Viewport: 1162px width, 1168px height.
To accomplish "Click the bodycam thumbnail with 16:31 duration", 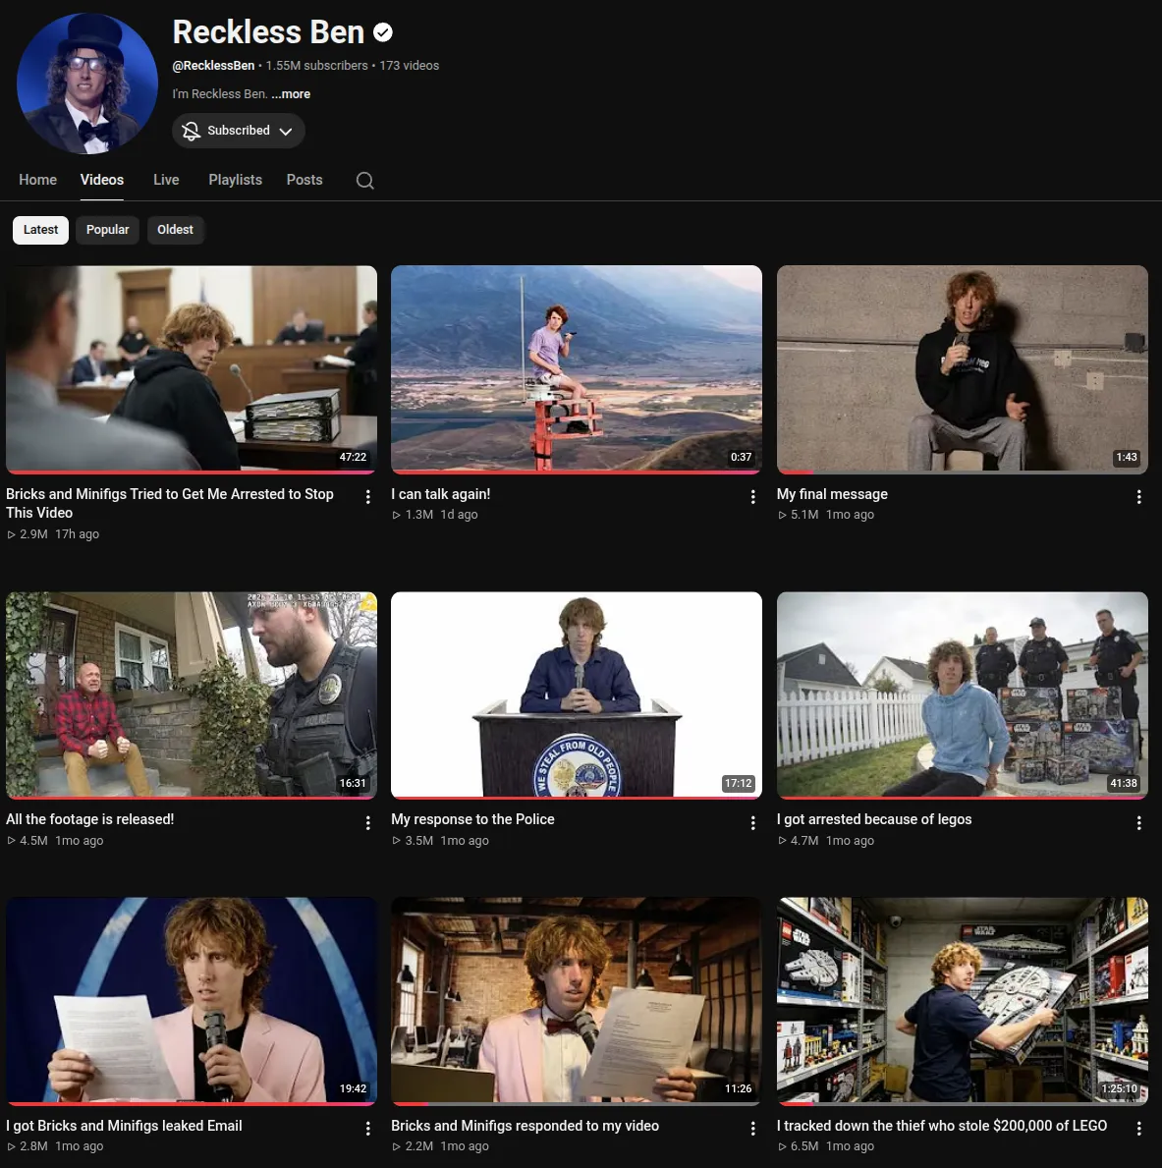I will click(x=192, y=695).
